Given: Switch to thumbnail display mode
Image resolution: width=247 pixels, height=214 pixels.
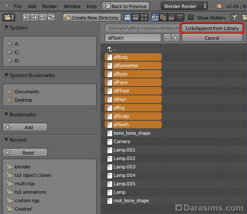Looking at the screenshot, I should (x=144, y=17).
